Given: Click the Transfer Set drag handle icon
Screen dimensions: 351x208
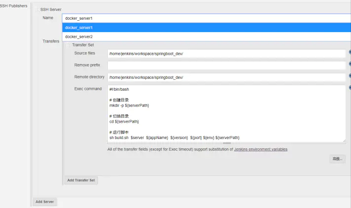Looking at the screenshot, I should (68, 45).
